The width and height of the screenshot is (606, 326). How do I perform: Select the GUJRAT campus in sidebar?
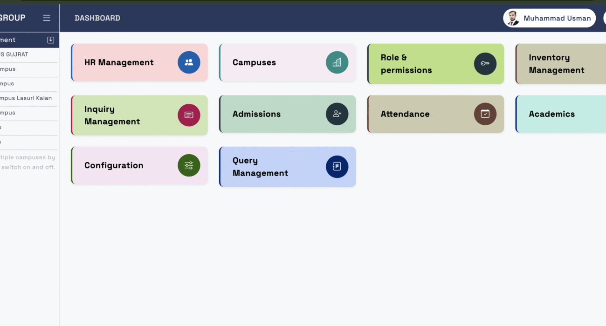16,54
